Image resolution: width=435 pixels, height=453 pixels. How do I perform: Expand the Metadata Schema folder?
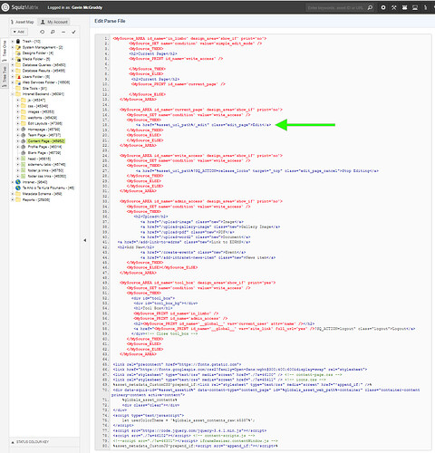coord(13,194)
